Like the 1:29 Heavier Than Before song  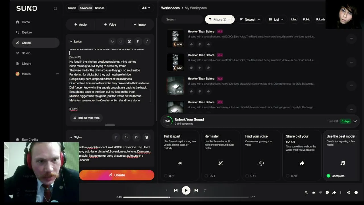191,91
